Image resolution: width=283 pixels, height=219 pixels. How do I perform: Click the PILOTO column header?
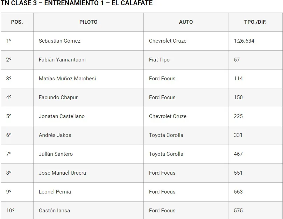88,22
